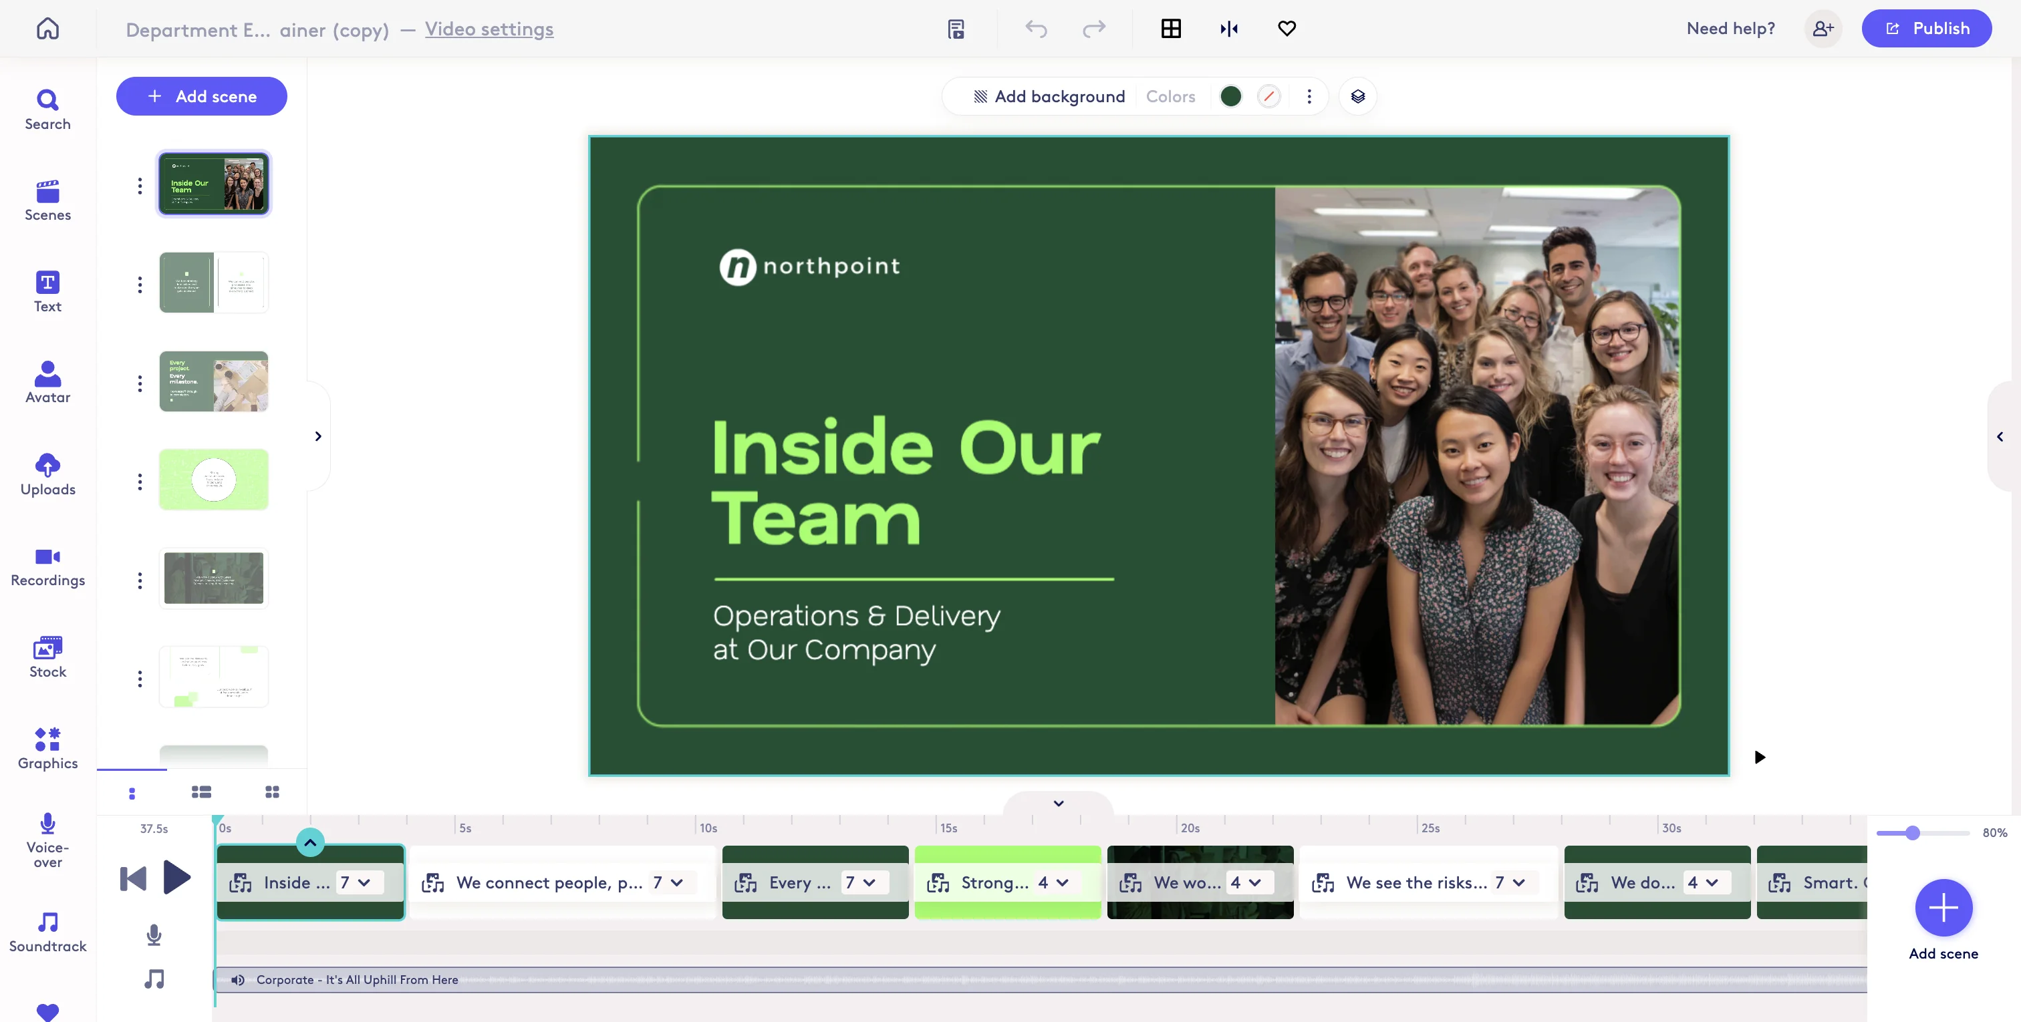Image resolution: width=2021 pixels, height=1022 pixels.
Task: Switch to the Colors tab
Action: [x=1170, y=96]
